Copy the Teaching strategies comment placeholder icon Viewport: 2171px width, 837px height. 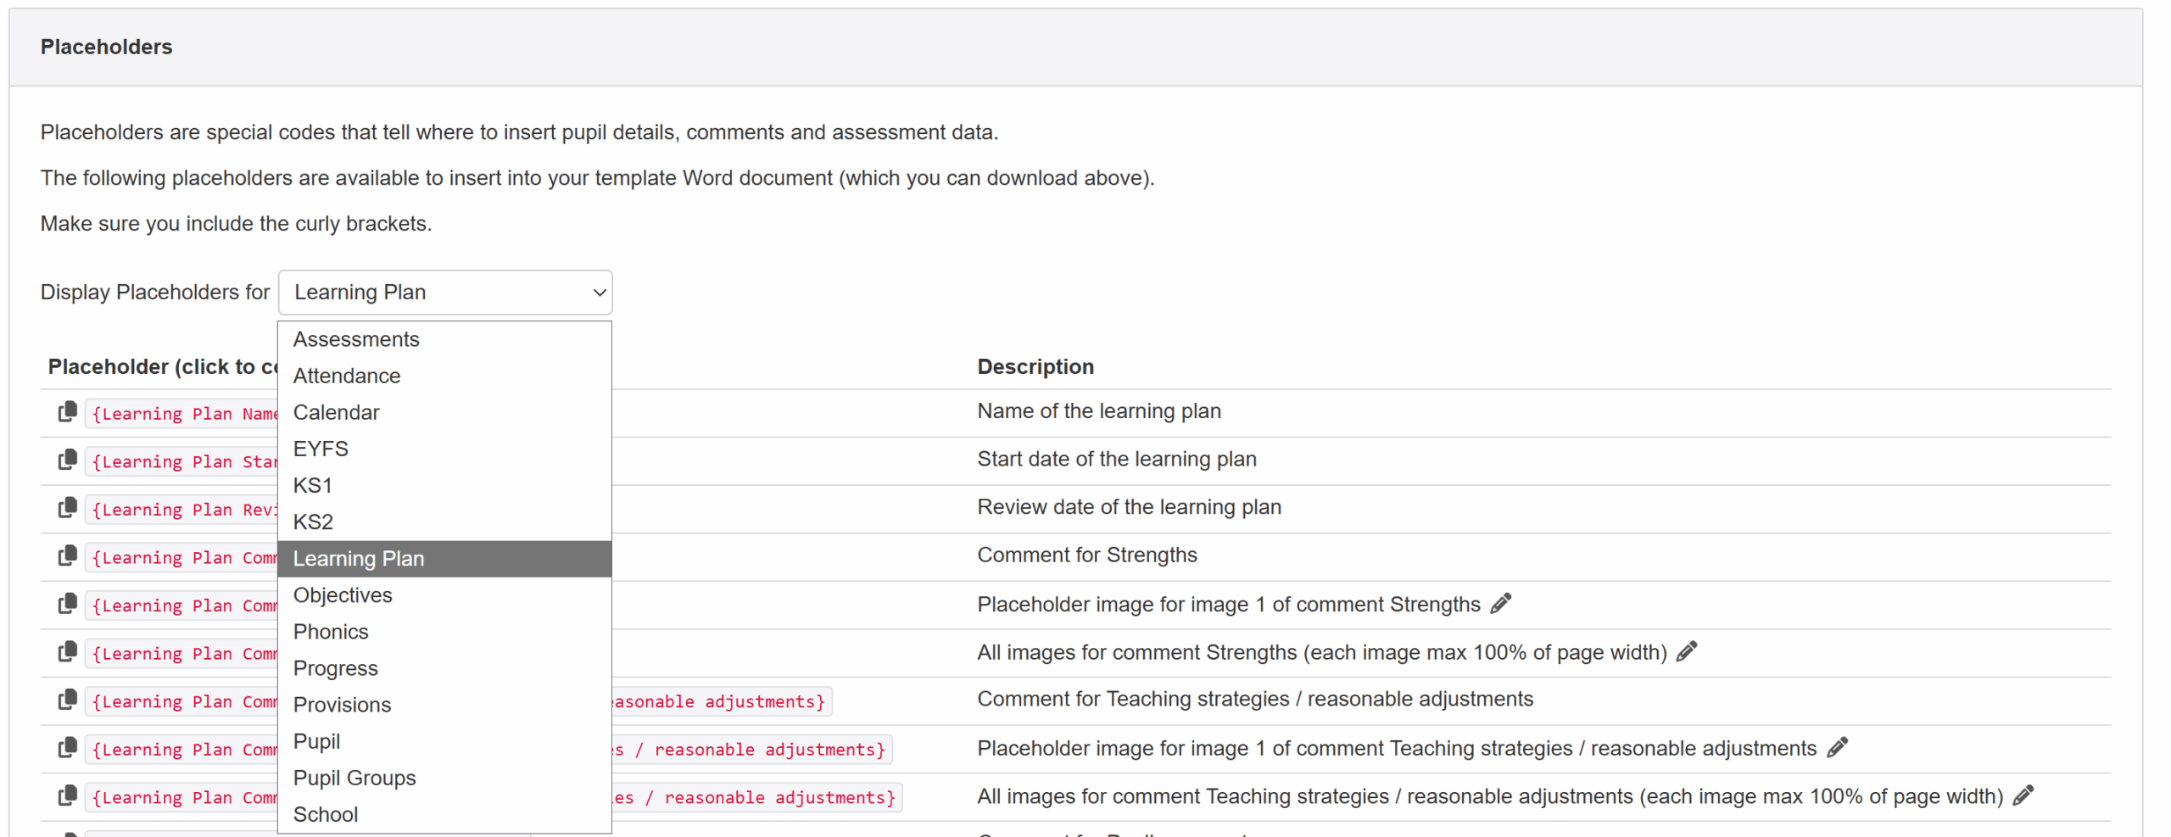click(67, 700)
